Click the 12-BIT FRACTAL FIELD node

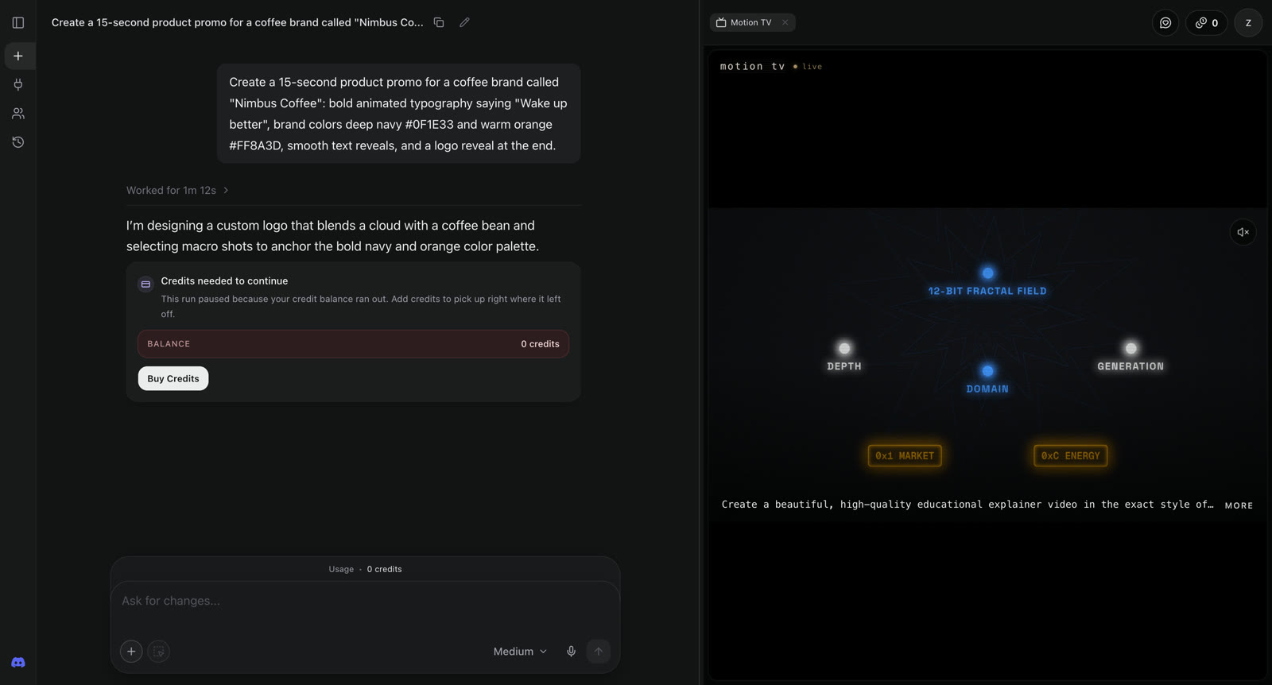pos(987,282)
